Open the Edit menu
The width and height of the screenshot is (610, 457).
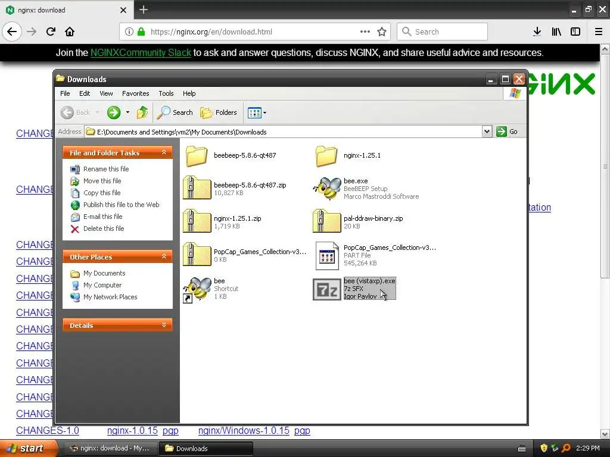click(85, 93)
